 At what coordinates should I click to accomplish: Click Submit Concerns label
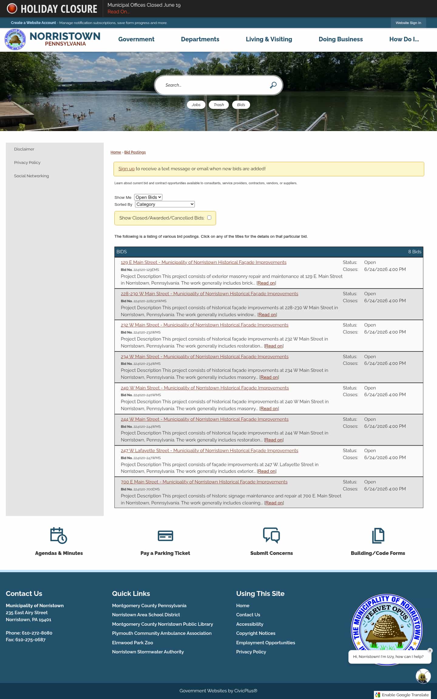(x=271, y=553)
